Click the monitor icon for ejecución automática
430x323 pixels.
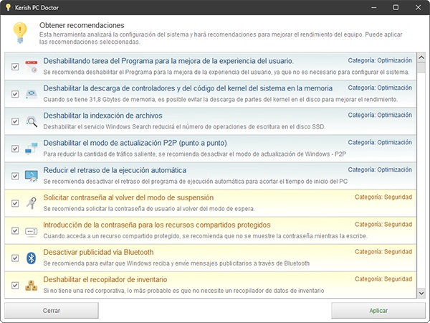[32, 176]
